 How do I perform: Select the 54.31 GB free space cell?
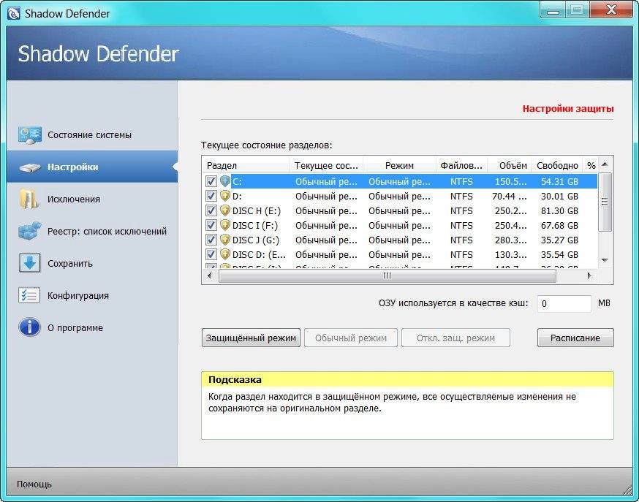point(559,182)
